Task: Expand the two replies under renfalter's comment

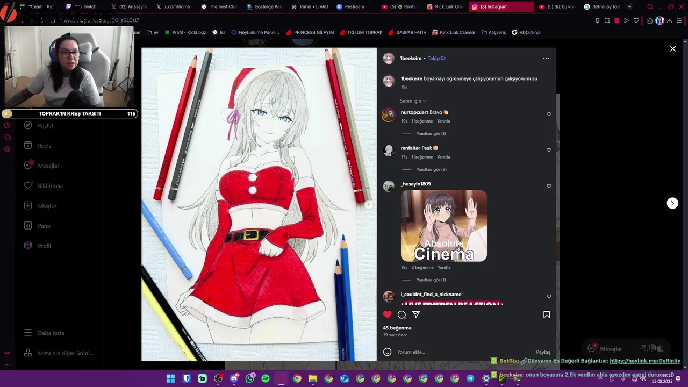Action: (431, 169)
